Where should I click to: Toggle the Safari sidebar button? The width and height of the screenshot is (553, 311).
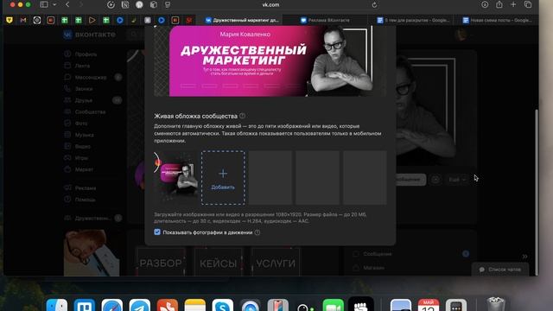tap(44, 4)
